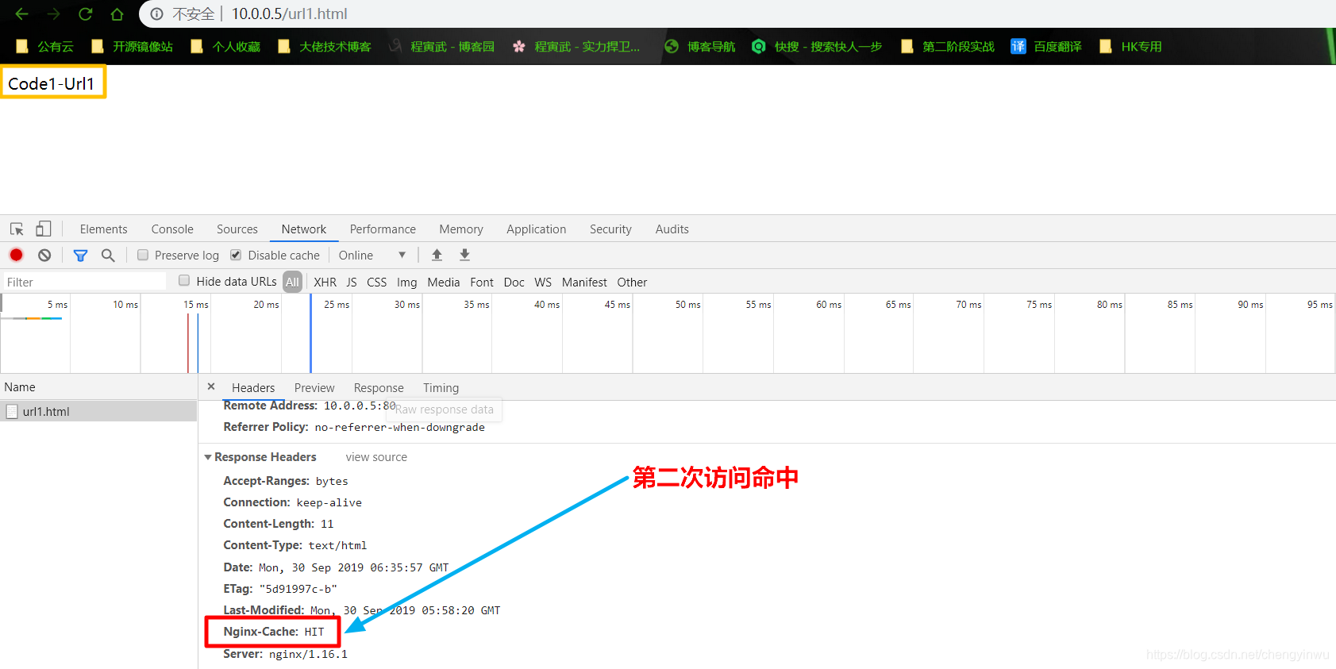Switch to the Headers detail tab
Viewport: 1336px width, 669px height.
pyautogui.click(x=253, y=387)
